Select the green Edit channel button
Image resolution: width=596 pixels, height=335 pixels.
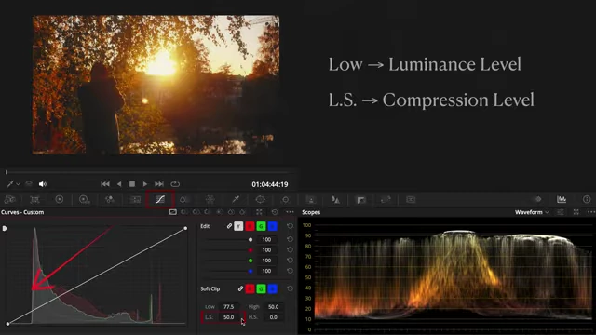tap(261, 226)
